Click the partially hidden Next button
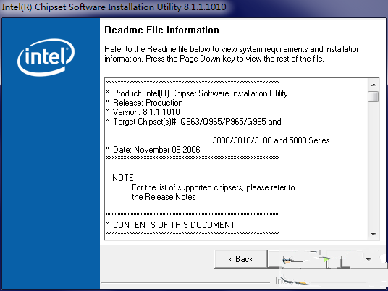Viewport: 388px width, 291px height. click(x=293, y=259)
